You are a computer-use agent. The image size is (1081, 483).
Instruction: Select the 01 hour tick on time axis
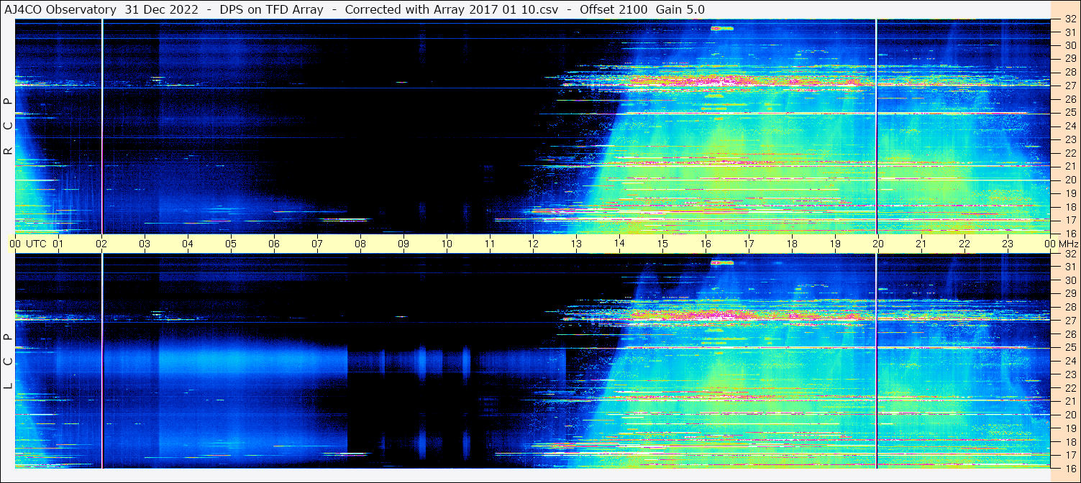(x=58, y=244)
